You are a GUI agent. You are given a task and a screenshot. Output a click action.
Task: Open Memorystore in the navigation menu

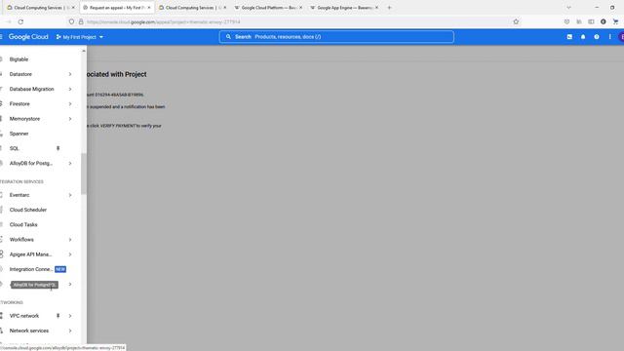click(x=24, y=119)
